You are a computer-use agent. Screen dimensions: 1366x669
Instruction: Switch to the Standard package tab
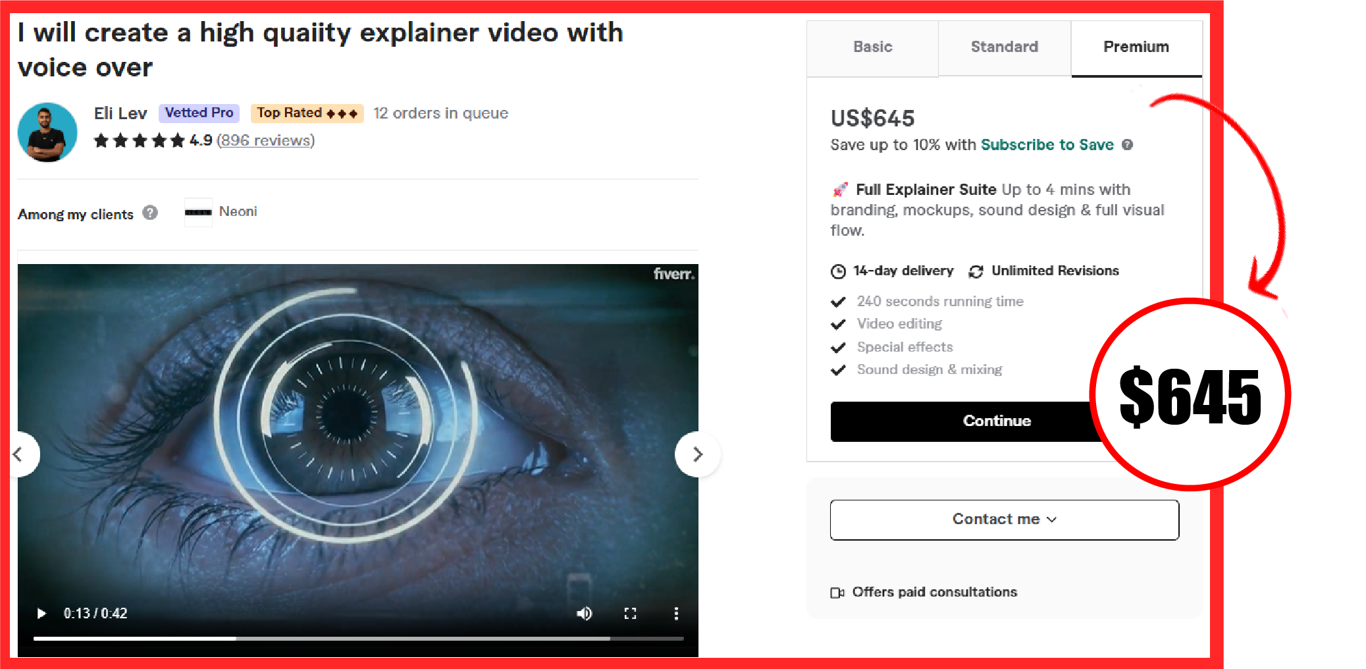pos(1004,47)
